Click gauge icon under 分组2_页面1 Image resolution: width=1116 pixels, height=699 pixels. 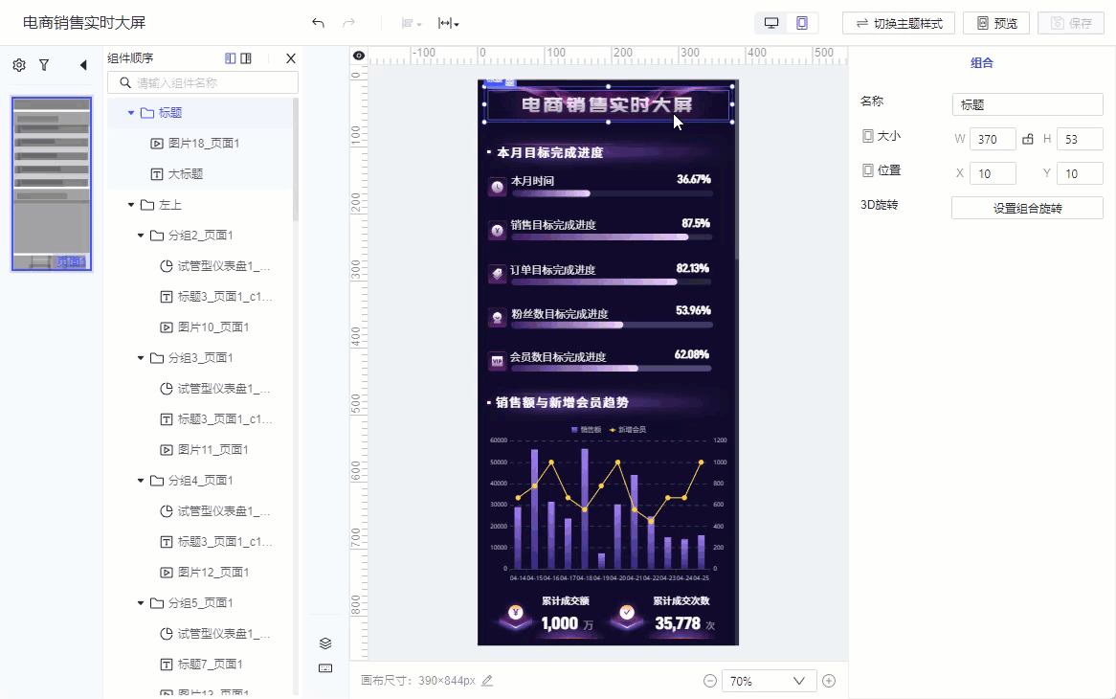coord(166,266)
